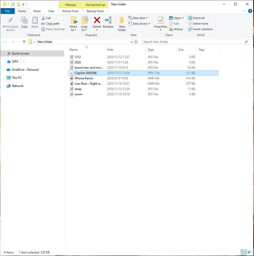Image resolution: width=254 pixels, height=256 pixels.
Task: Click the Copy icon in Clipboard group
Action: tap(24, 20)
